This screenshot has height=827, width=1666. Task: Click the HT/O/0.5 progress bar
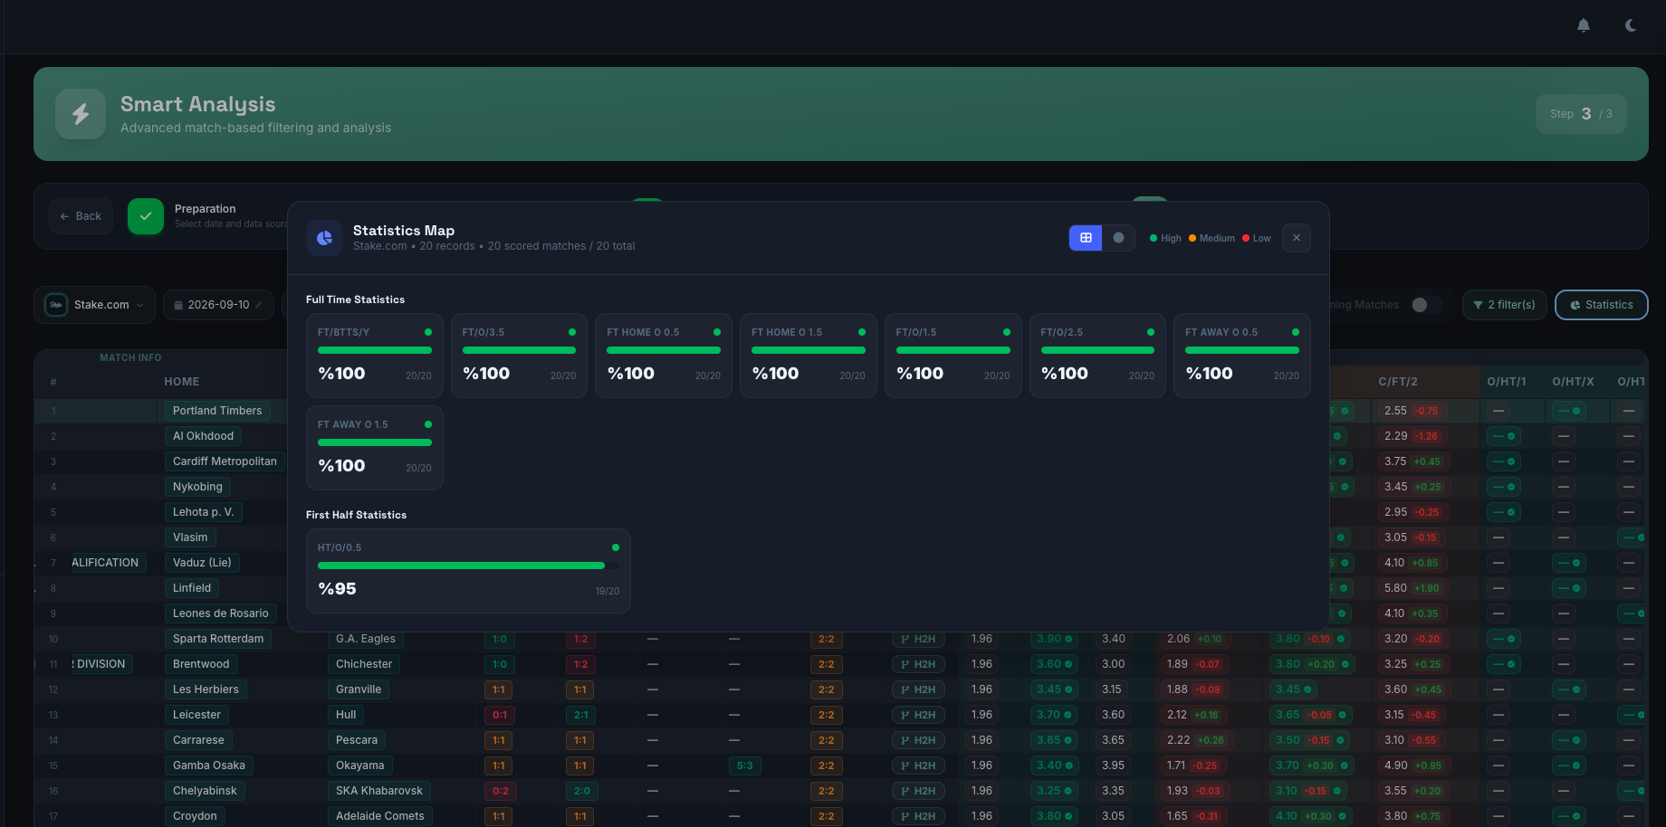click(468, 566)
